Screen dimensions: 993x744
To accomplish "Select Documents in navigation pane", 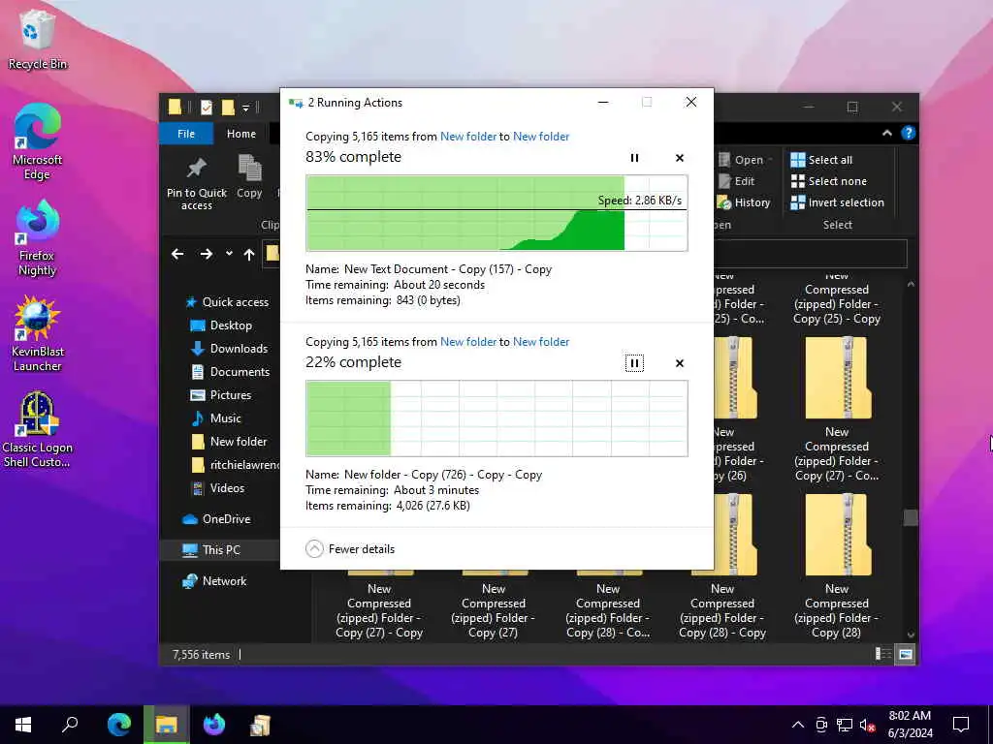I will (230, 372).
